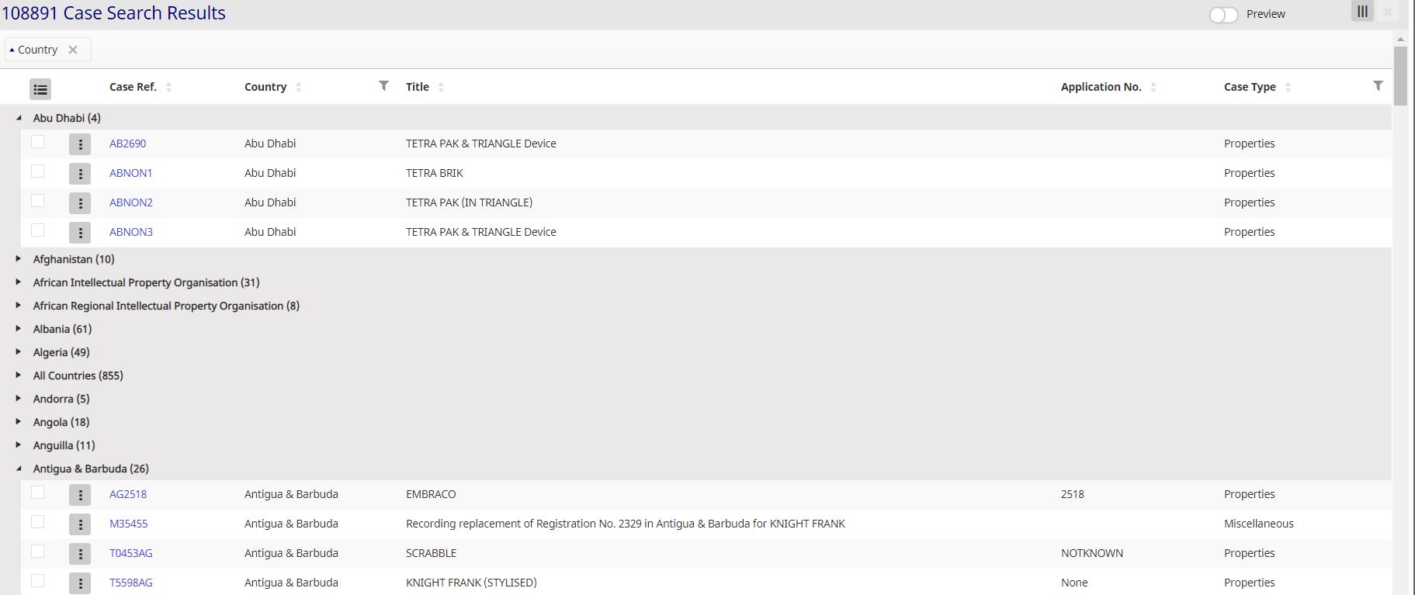The width and height of the screenshot is (1415, 595).
Task: Select the checkbox for case ABNON1
Action: point(37,171)
